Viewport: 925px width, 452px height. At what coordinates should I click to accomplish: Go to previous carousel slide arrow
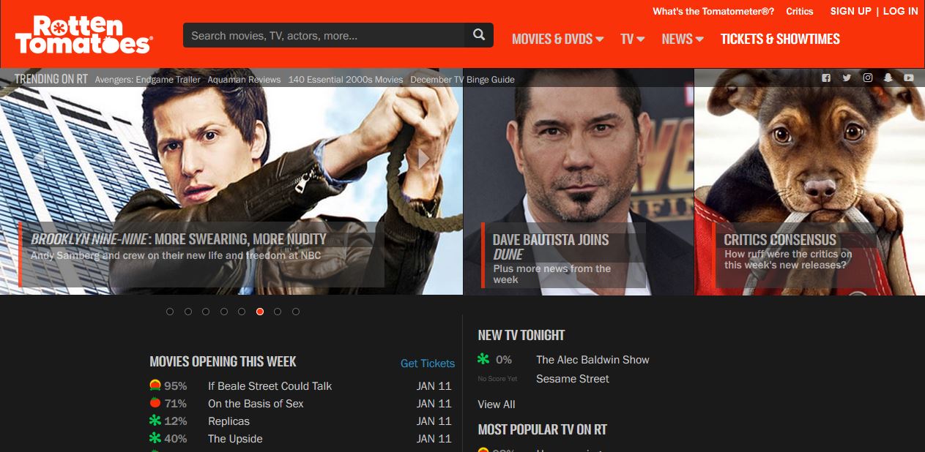pyautogui.click(x=40, y=159)
